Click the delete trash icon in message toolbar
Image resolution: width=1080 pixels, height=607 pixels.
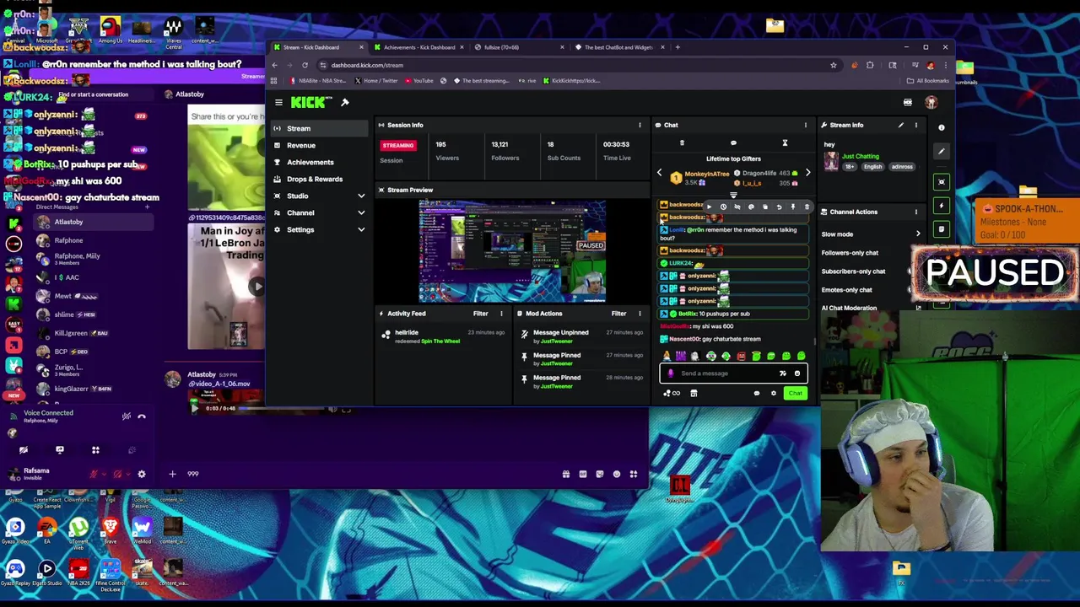(x=807, y=207)
